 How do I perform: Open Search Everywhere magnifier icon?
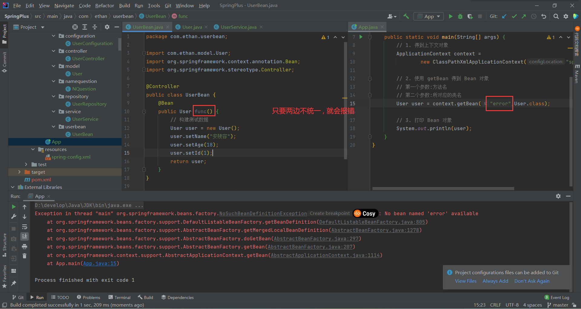tap(556, 16)
